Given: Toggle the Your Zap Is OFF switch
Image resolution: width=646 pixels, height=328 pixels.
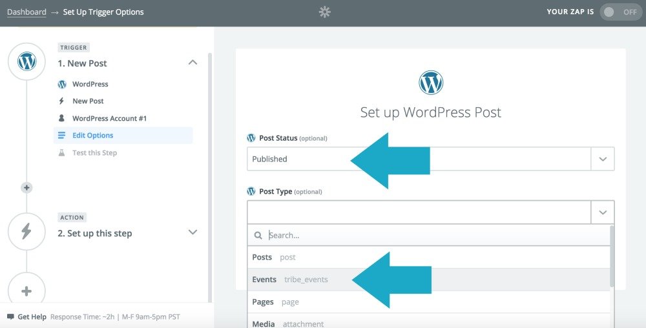Looking at the screenshot, I should tap(620, 12).
